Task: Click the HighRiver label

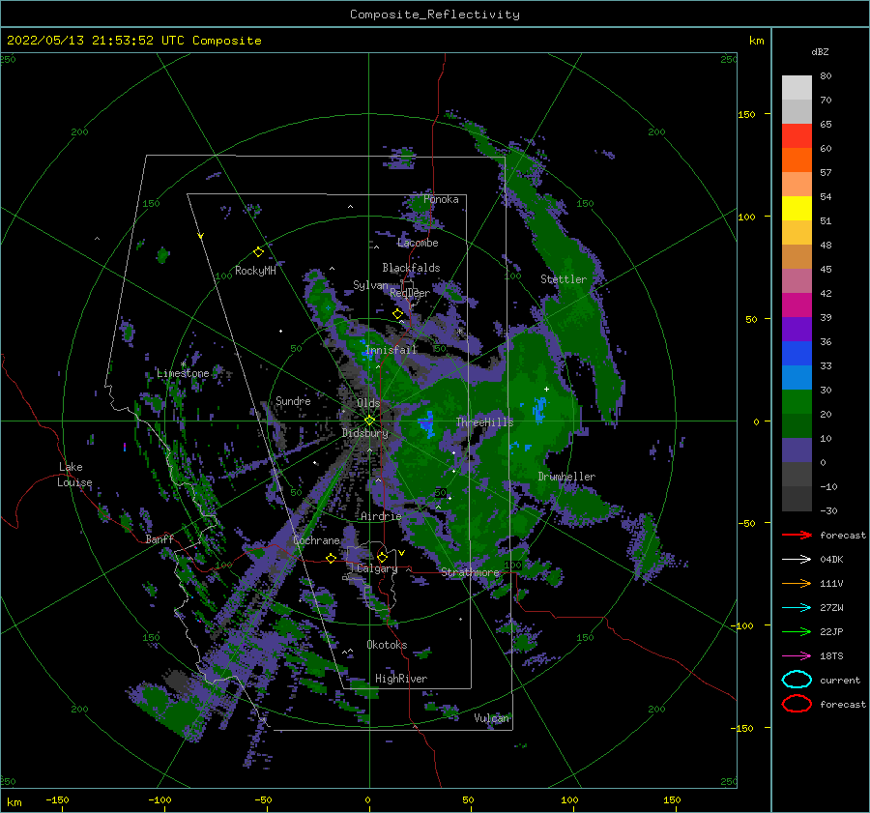Action: coord(400,679)
